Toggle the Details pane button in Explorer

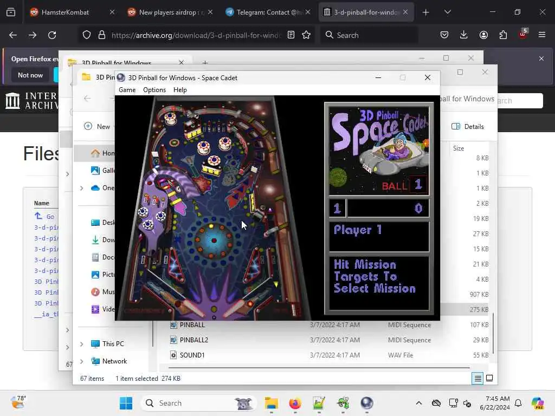(468, 126)
